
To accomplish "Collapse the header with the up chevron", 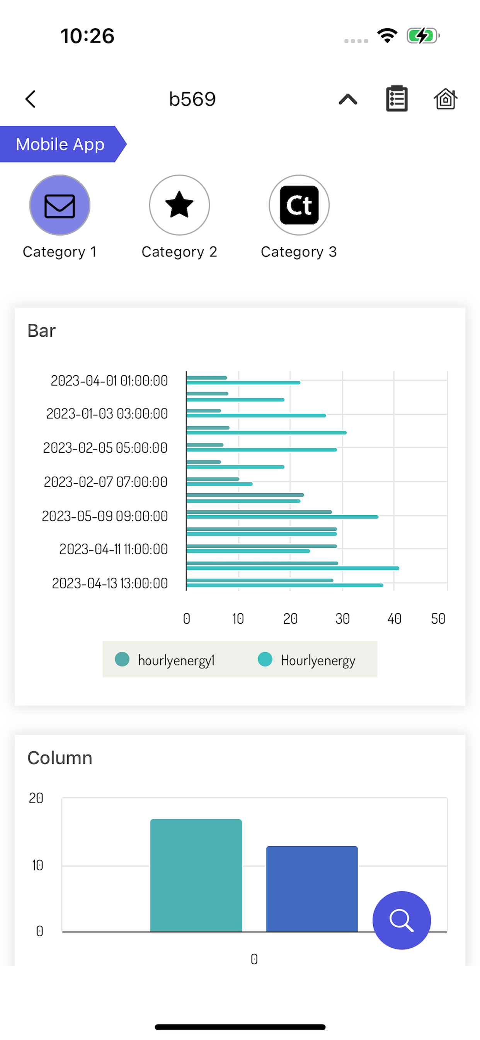I will click(348, 99).
